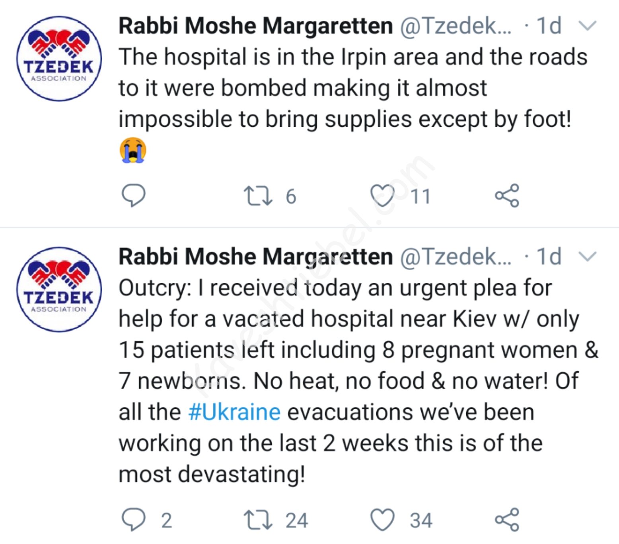This screenshot has height=544, width=619.
Task: Open Tzedek avatar on the Irpin tweet
Action: point(59,58)
